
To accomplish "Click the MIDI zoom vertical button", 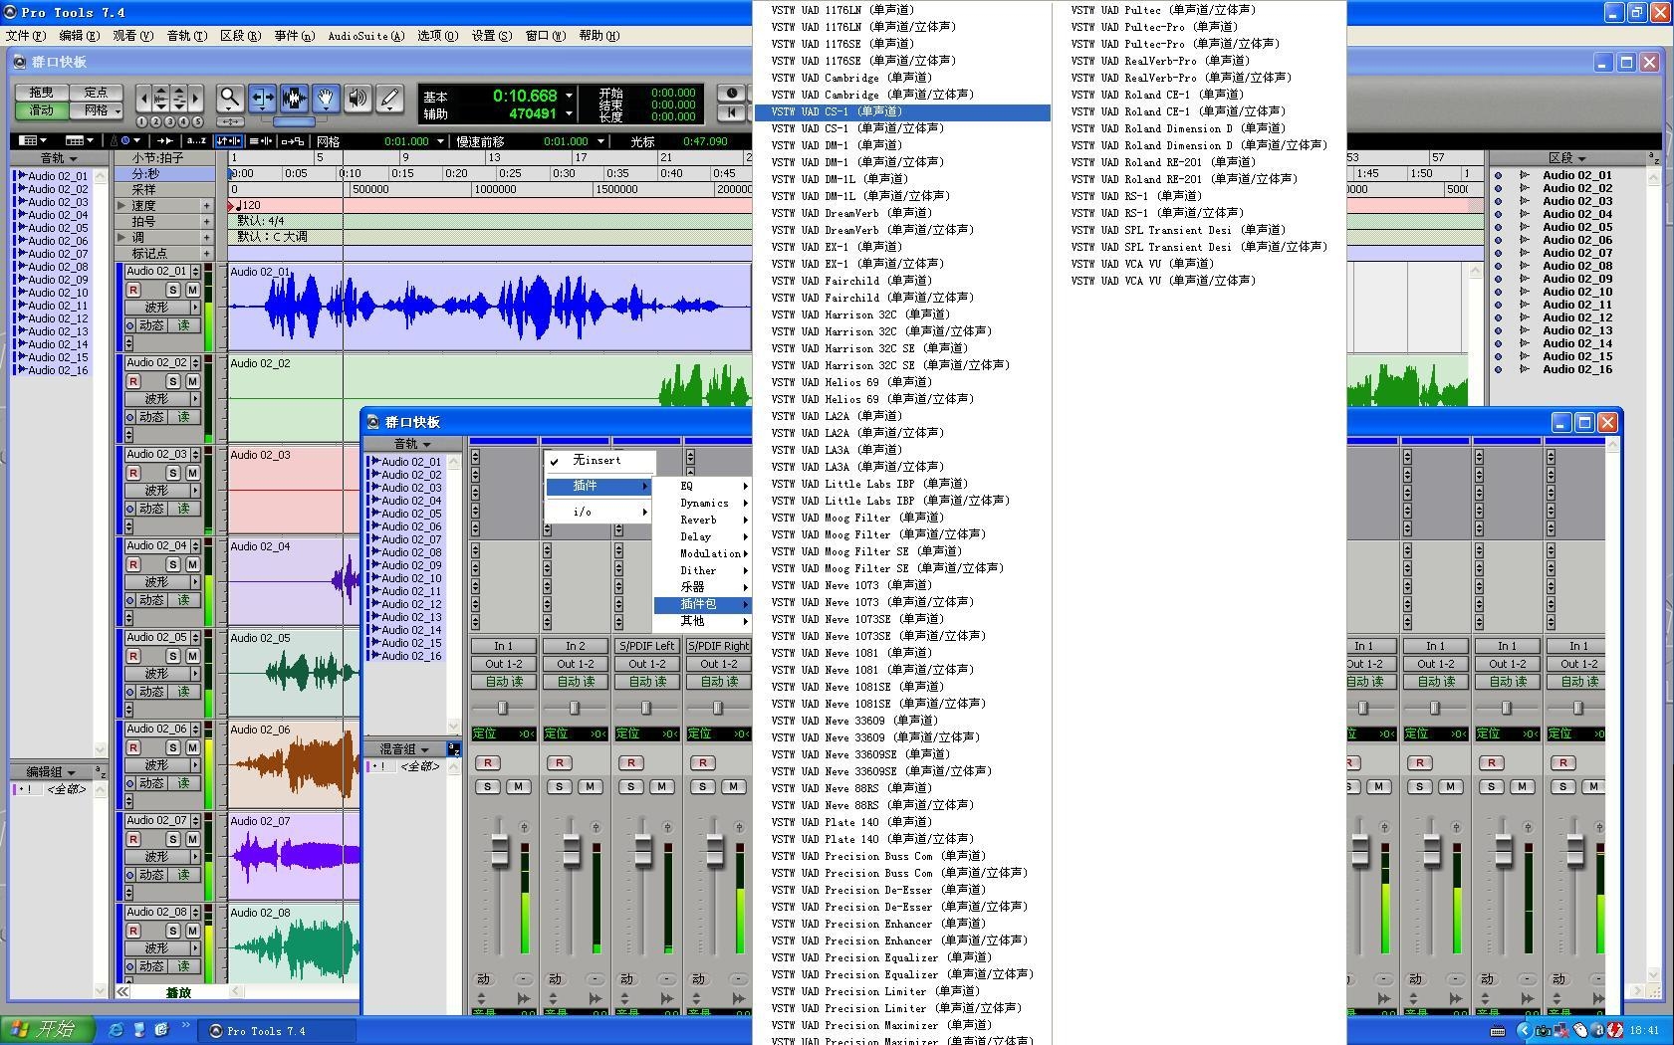I will [x=178, y=98].
